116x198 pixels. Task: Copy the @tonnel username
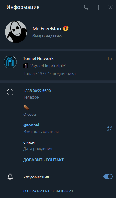(x=31, y=125)
